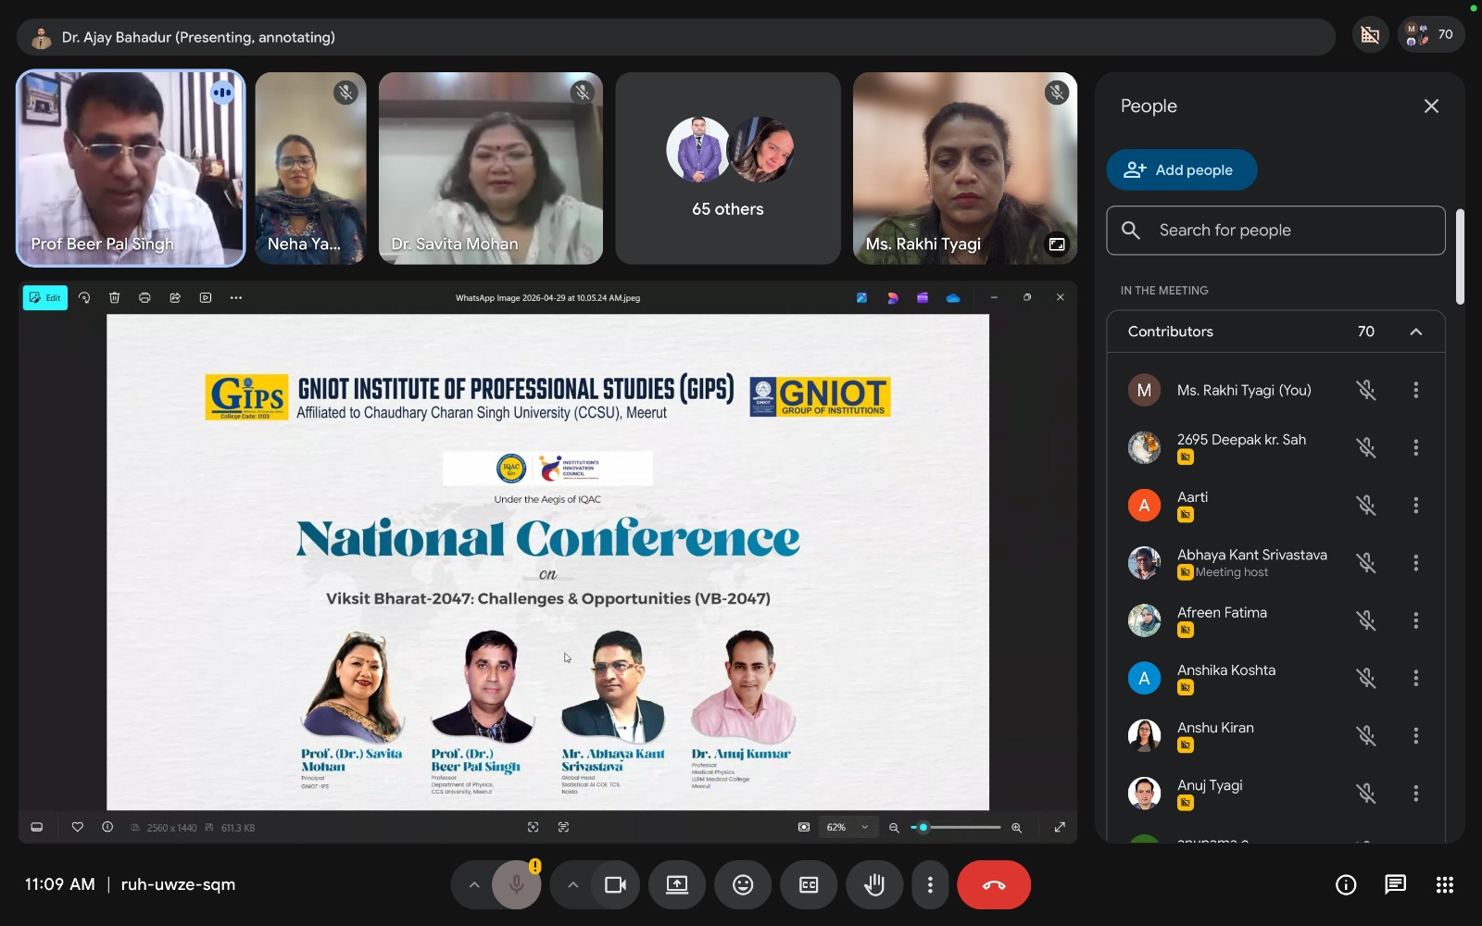
Task: Start slideshow from the Photos toolbar
Action: tap(206, 297)
